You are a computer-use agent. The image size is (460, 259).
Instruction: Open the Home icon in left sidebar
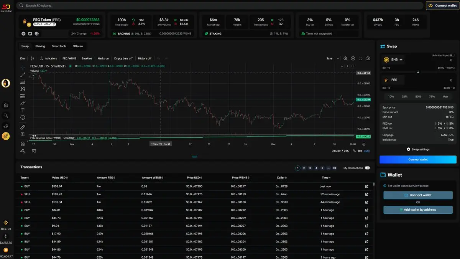click(x=6, y=105)
